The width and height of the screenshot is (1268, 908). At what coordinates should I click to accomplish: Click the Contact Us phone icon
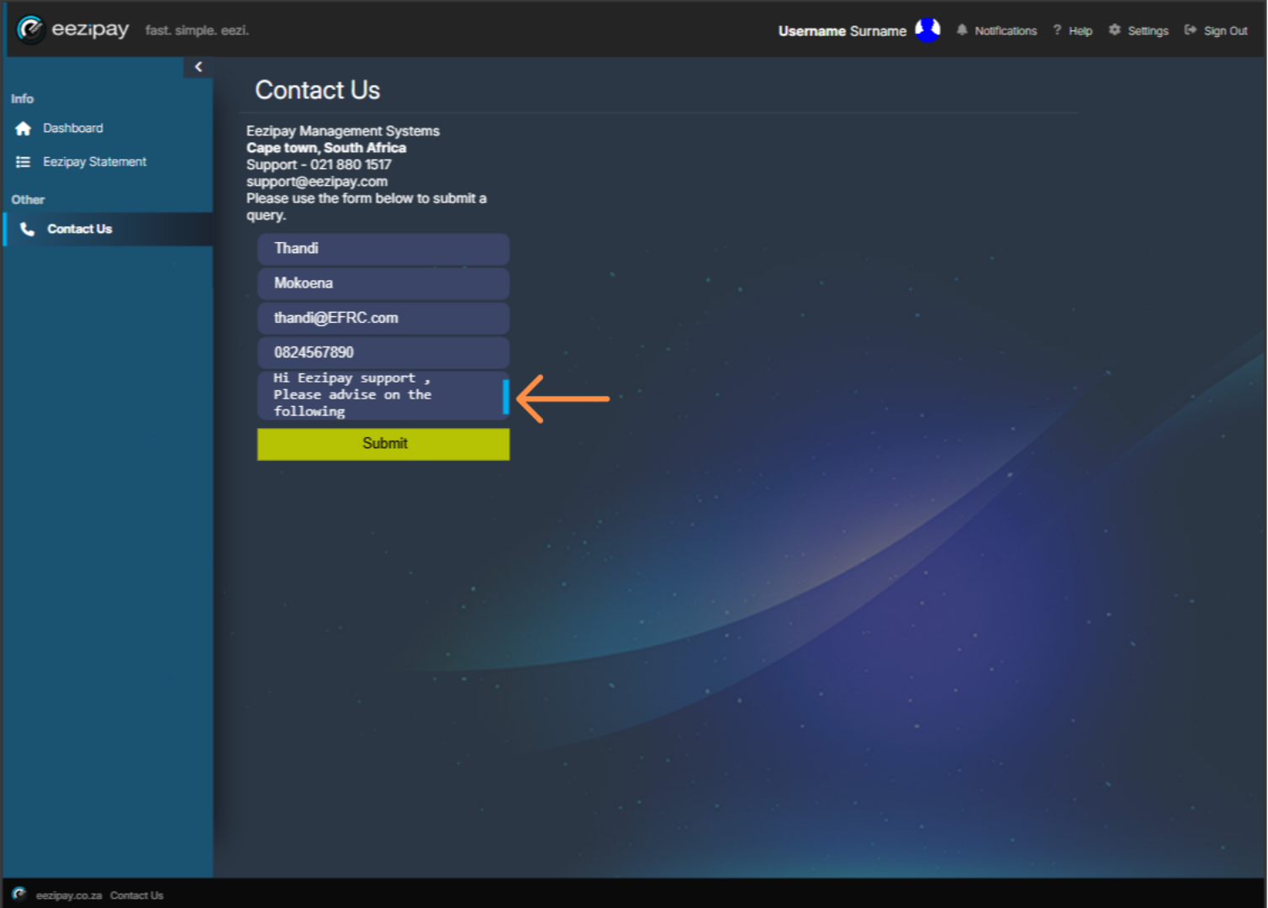[27, 230]
